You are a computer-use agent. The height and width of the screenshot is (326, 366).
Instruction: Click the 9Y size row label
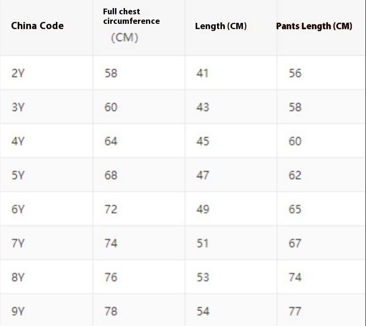pyautogui.click(x=18, y=311)
